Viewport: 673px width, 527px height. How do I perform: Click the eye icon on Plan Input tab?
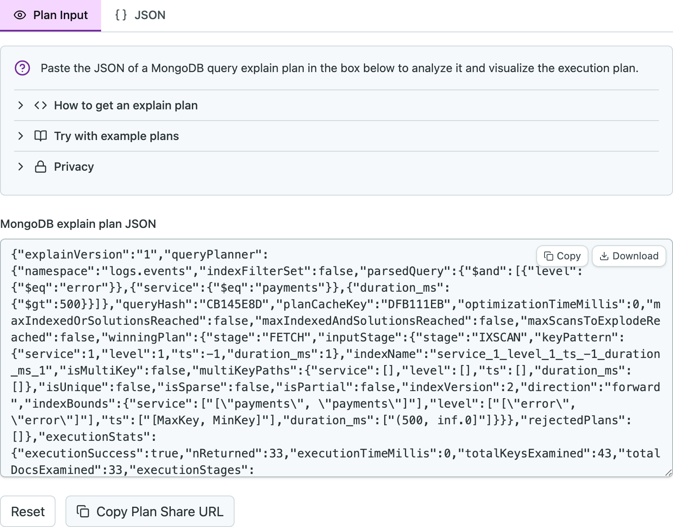tap(20, 15)
